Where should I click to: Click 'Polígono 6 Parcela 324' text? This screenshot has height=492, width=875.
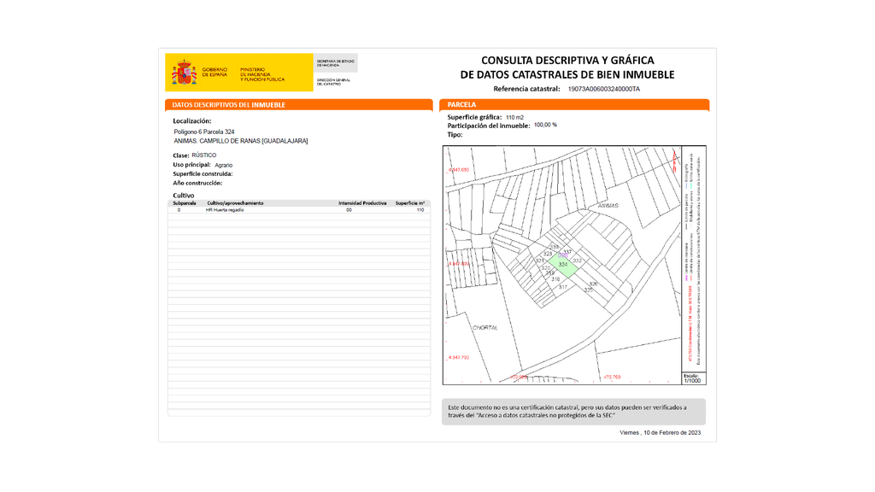[x=204, y=132]
